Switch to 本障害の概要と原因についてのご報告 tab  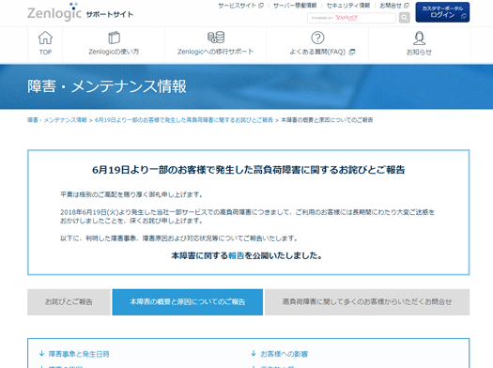click(x=188, y=302)
